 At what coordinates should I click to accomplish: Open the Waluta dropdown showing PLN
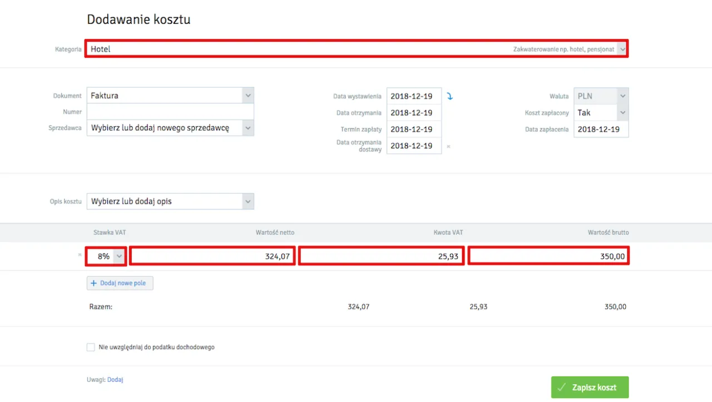(601, 96)
